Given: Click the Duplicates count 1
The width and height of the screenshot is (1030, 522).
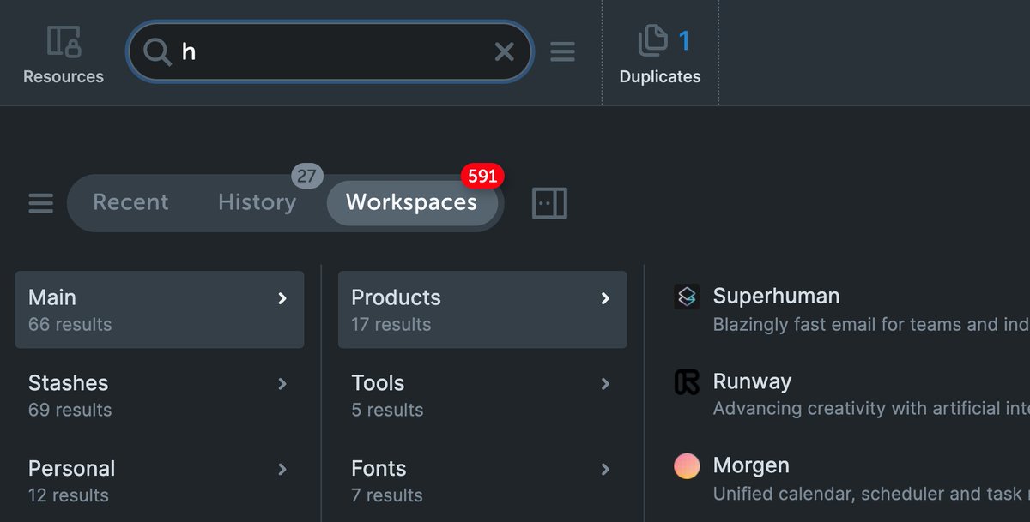Looking at the screenshot, I should click(x=684, y=40).
